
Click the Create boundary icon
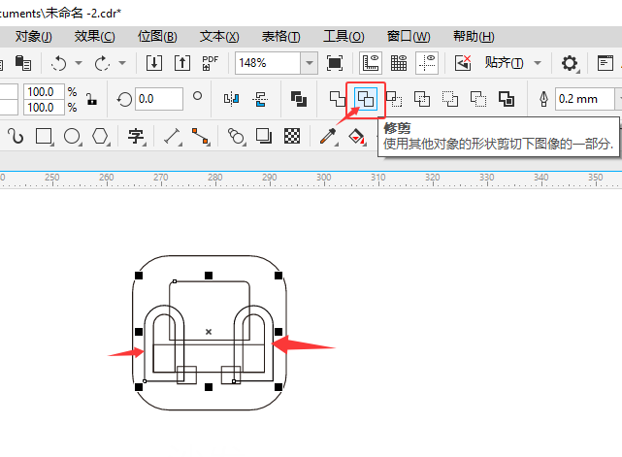pos(507,99)
